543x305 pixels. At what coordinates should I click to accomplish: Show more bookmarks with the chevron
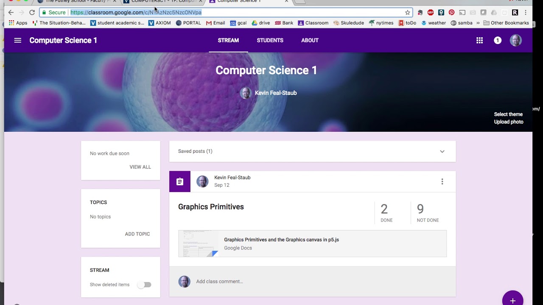tap(478, 23)
